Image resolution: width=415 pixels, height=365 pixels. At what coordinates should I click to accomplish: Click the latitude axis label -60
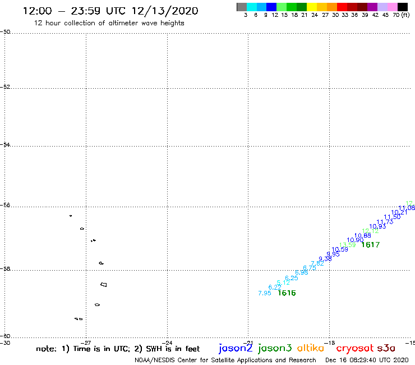(5, 336)
